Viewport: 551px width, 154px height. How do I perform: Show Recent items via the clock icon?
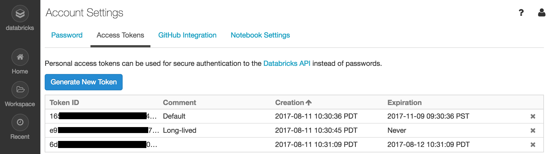point(20,122)
